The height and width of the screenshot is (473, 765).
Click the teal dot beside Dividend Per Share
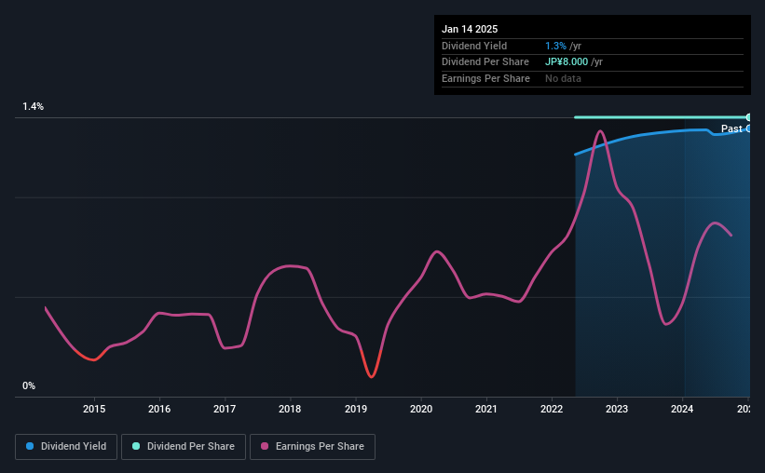[x=136, y=447]
